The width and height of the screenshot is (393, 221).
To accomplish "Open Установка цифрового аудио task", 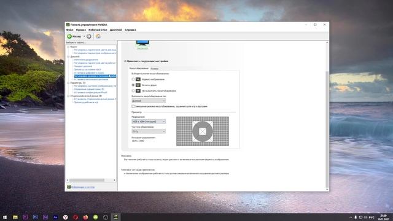I will tap(88, 73).
